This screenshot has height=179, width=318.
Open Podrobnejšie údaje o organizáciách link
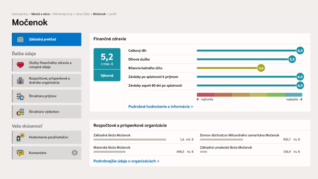point(126,161)
